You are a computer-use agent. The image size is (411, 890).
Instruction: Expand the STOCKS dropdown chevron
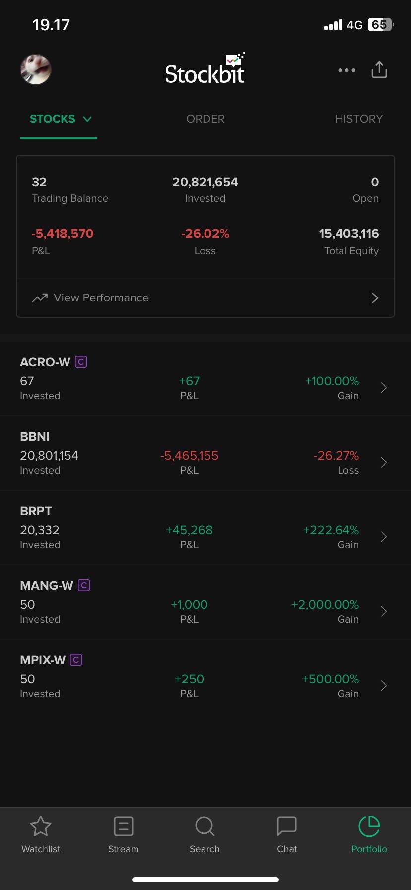[x=88, y=119]
